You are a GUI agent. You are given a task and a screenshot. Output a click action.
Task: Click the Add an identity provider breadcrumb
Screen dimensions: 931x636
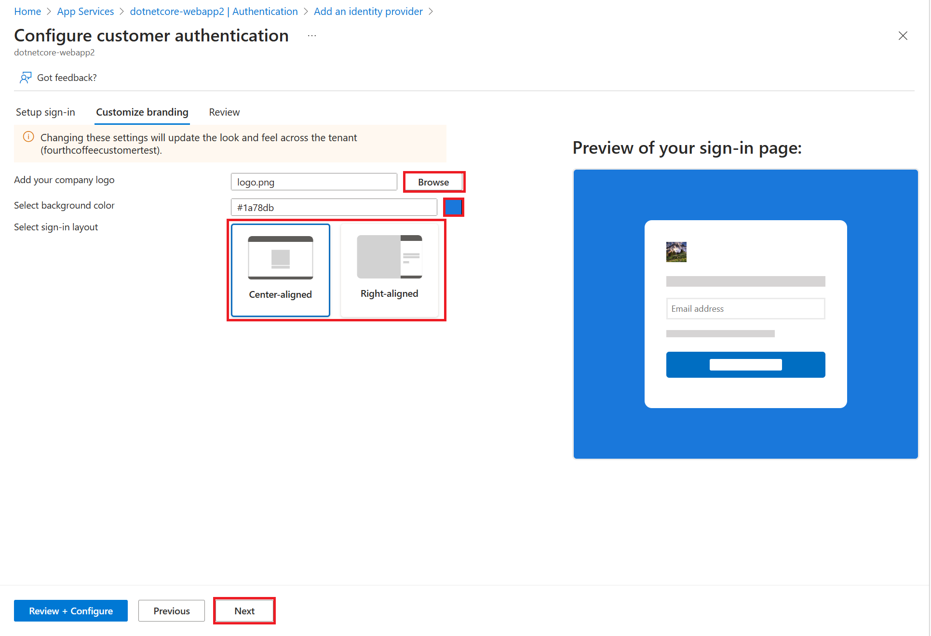coord(388,11)
